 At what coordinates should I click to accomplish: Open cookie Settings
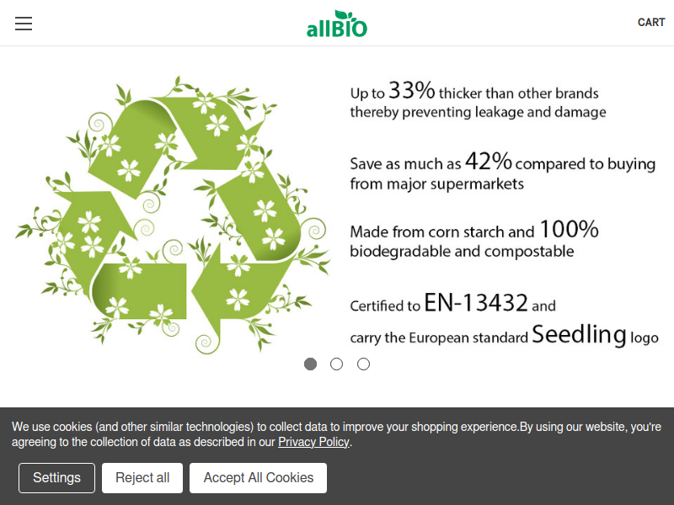click(x=56, y=478)
